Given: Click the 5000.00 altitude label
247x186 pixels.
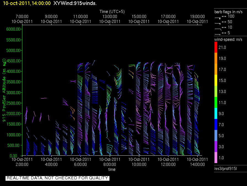Looking at the screenshot, I should [14, 51].
